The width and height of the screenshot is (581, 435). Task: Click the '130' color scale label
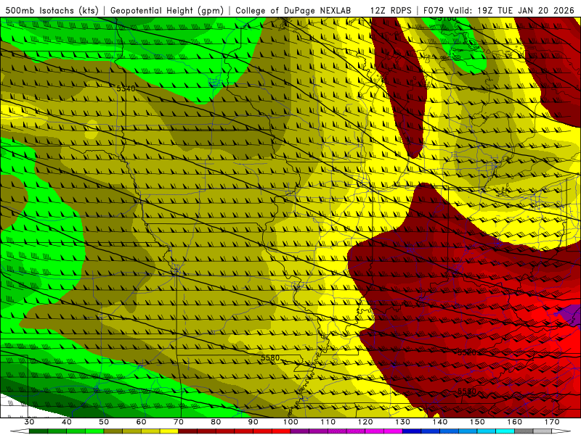(x=402, y=422)
